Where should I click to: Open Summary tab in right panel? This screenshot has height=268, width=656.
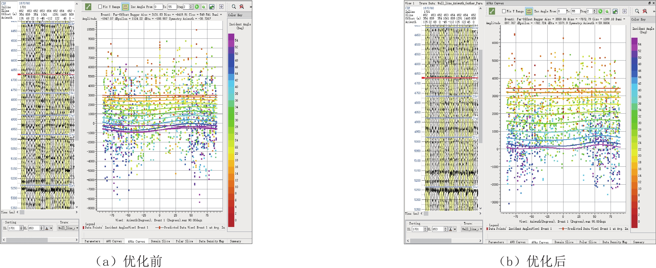(x=639, y=242)
